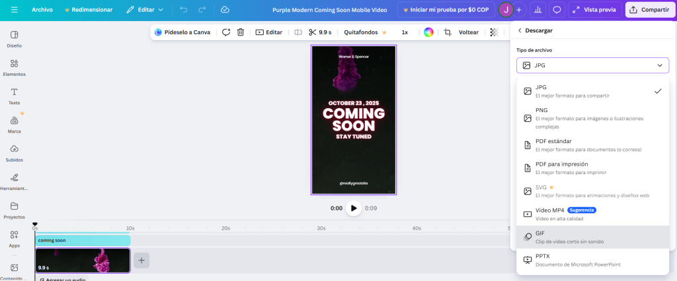Click the Vista previa button
677x281 pixels.
click(x=593, y=10)
